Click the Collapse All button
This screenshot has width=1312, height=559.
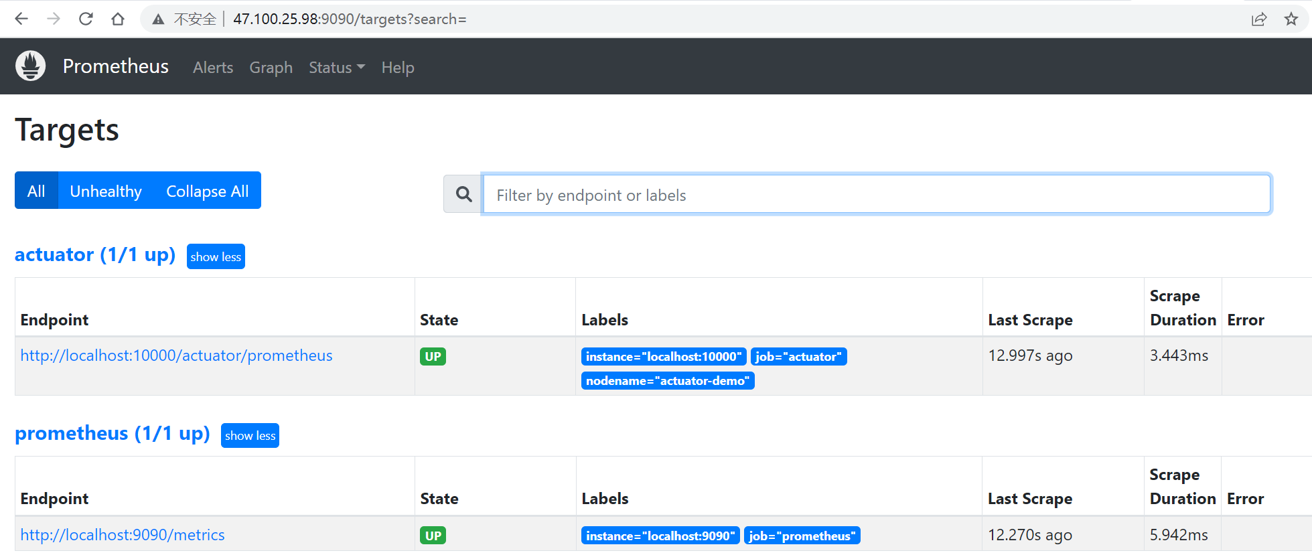click(208, 191)
